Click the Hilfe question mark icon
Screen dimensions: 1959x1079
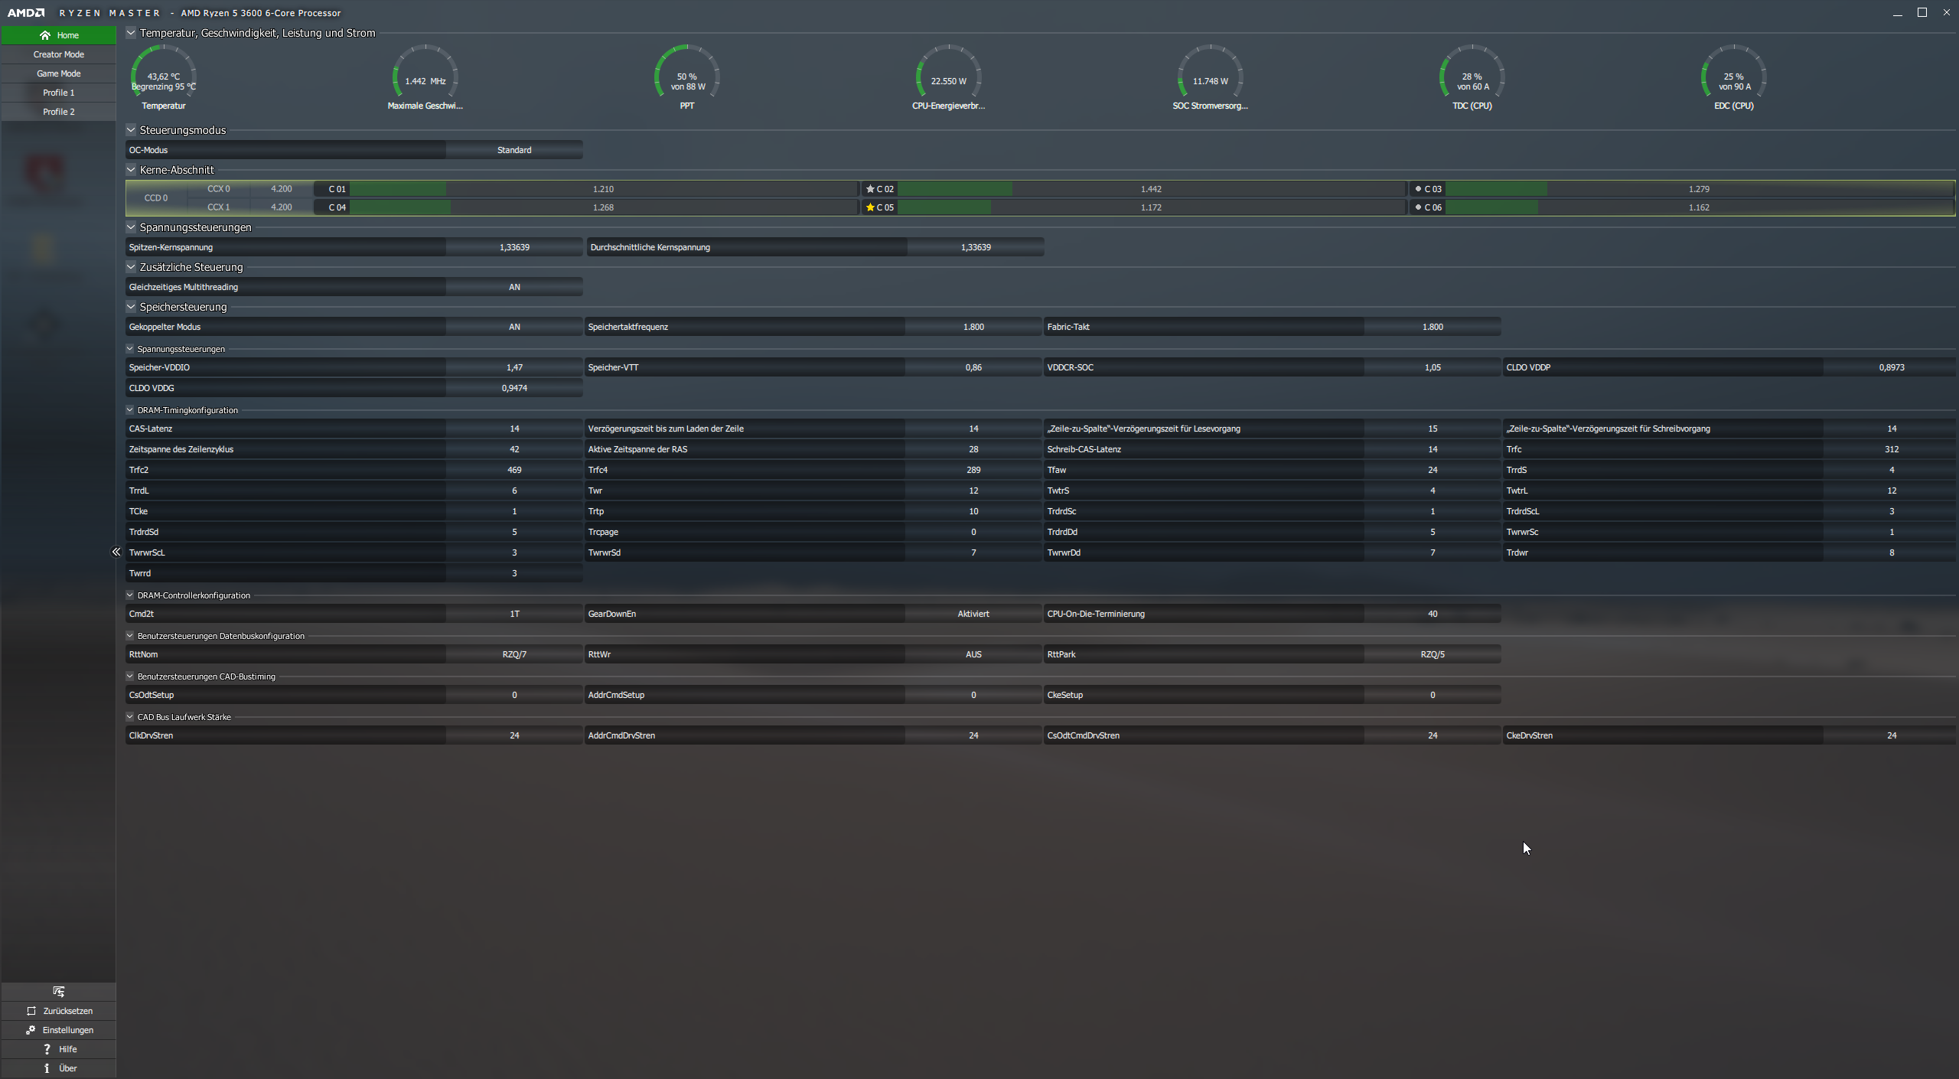47,1049
